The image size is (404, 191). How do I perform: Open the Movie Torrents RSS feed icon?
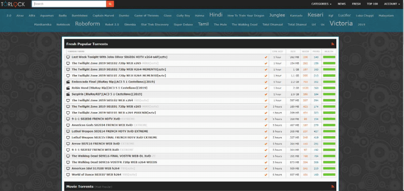click(x=333, y=186)
